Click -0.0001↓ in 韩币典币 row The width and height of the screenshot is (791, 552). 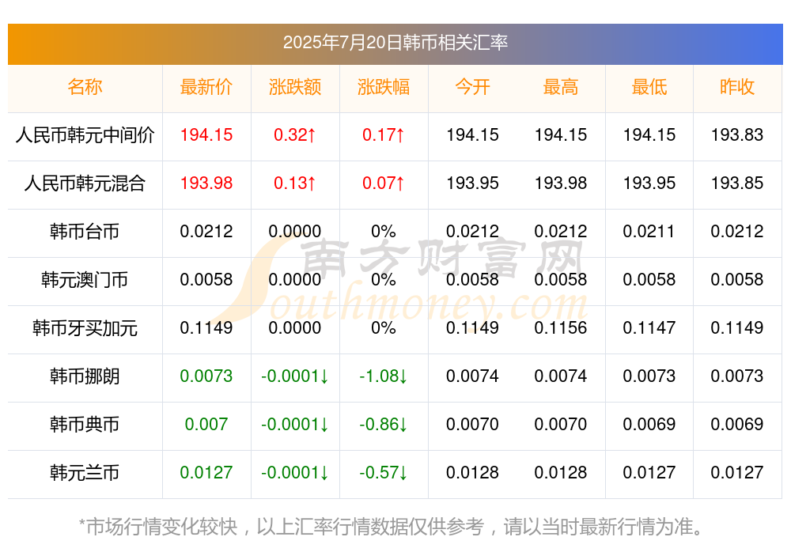point(295,425)
